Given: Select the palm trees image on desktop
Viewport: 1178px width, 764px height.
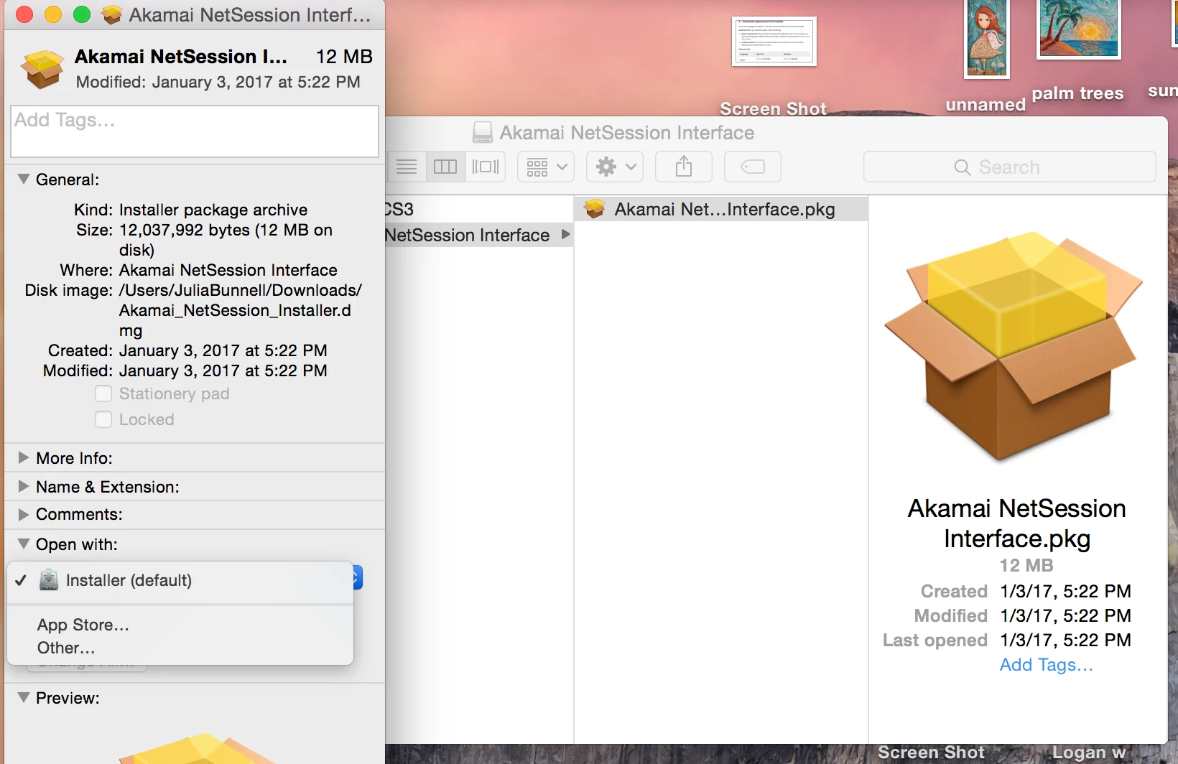Looking at the screenshot, I should click(1079, 29).
